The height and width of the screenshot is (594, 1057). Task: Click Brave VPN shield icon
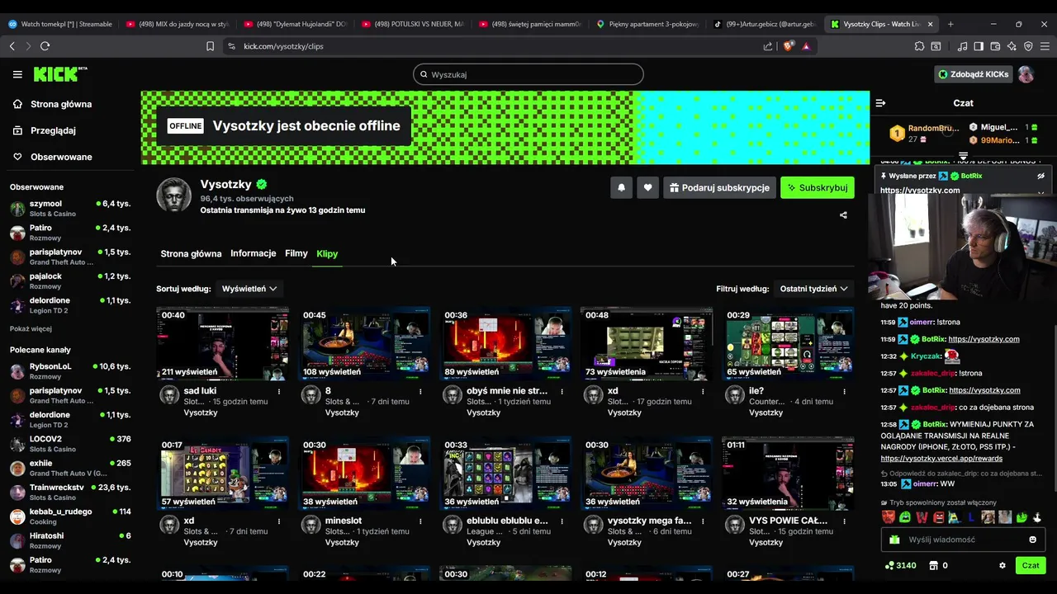(x=1028, y=46)
